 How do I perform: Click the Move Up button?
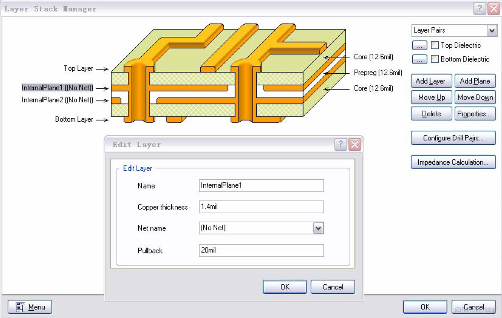point(431,97)
